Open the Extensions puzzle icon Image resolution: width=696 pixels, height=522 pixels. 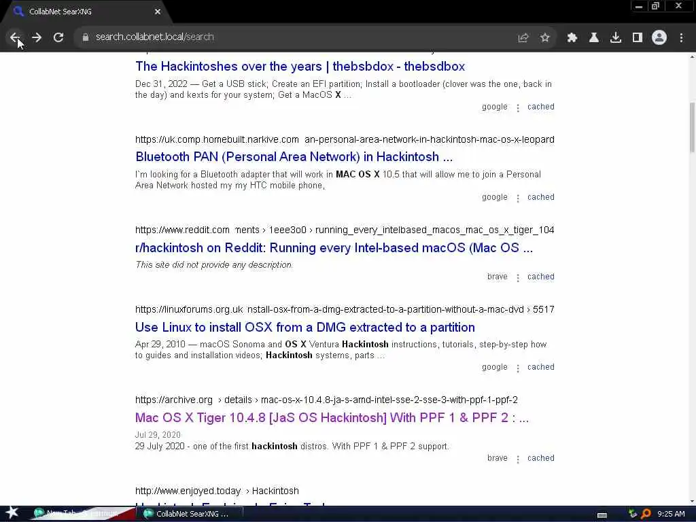coord(572,38)
